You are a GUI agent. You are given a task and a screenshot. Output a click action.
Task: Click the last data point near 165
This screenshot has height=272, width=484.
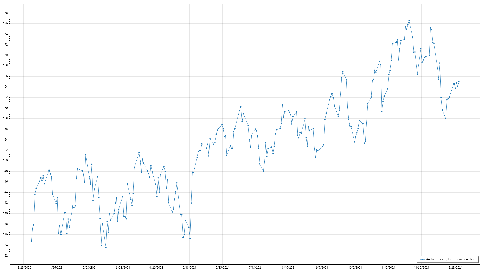[x=459, y=82]
